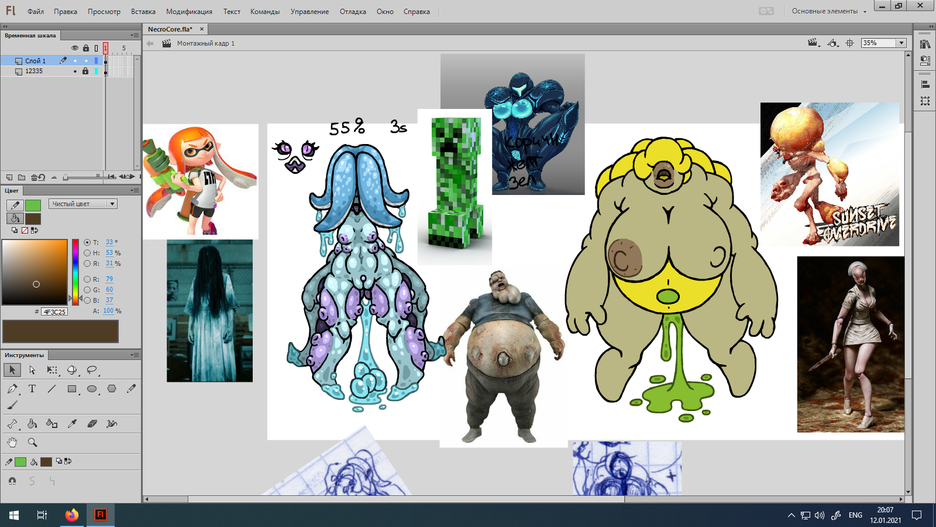This screenshot has height=527, width=936.
Task: Click the green stroke swatch in Инструменты
Action: (x=20, y=462)
